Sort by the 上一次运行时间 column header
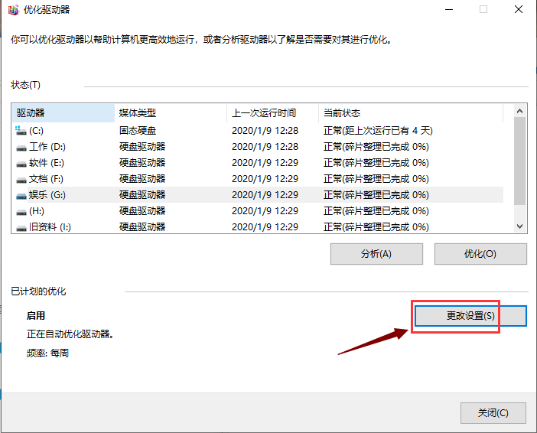 point(272,113)
